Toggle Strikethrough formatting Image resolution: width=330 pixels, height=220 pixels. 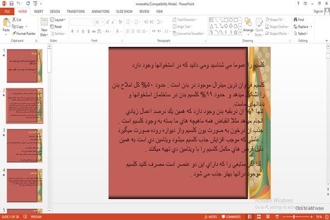point(94,31)
